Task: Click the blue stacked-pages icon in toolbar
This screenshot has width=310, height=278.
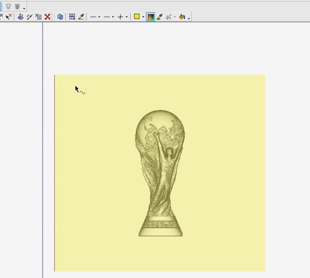Action: pos(60,17)
